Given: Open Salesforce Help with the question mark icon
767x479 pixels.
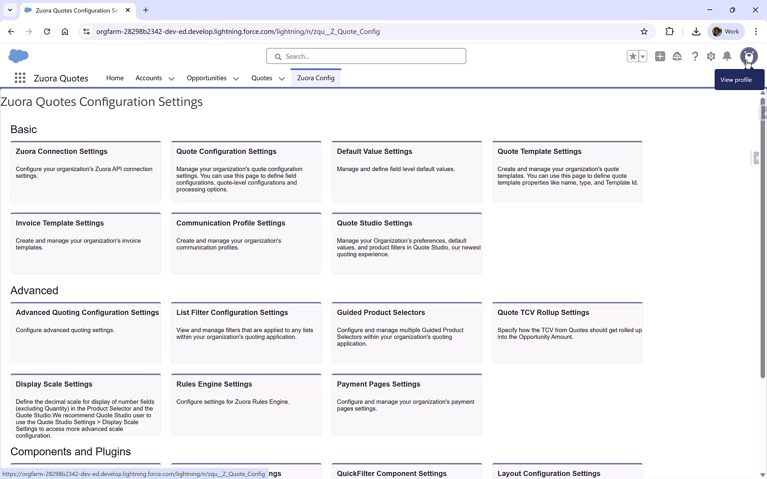Looking at the screenshot, I should point(695,56).
